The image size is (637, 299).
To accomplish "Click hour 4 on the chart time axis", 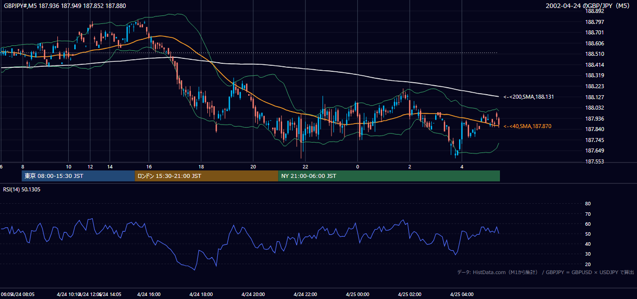I will [x=462, y=166].
